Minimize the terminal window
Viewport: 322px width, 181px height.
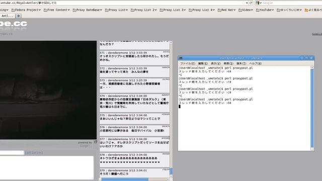pos(302,58)
